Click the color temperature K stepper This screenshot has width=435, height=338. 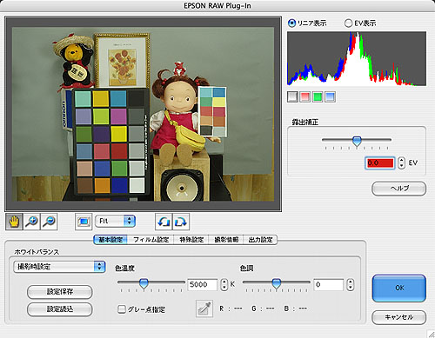coord(224,285)
